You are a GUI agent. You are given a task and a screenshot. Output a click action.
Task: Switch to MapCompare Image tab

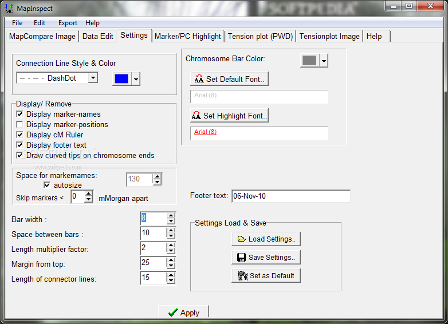click(x=42, y=36)
